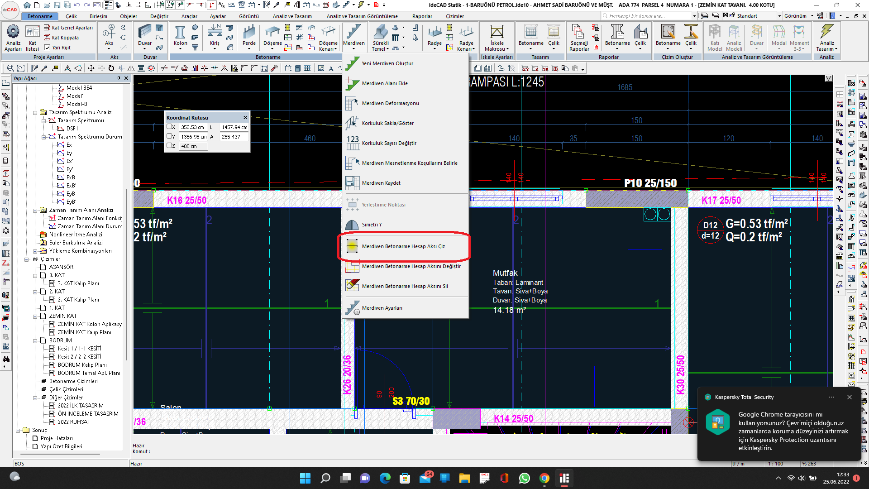Open Google Chrome from the taskbar
The width and height of the screenshot is (869, 489).
coord(544,478)
